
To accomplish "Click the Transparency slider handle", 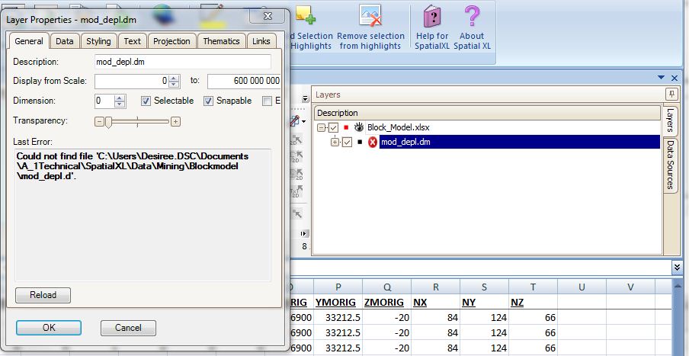I will click(109, 121).
